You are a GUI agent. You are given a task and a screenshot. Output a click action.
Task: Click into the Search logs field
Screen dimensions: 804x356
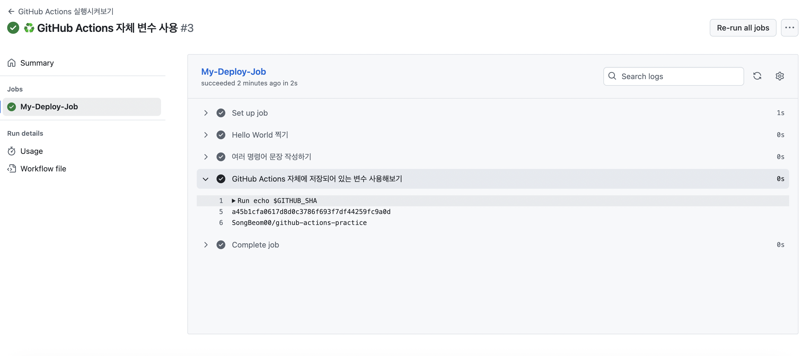coord(673,76)
